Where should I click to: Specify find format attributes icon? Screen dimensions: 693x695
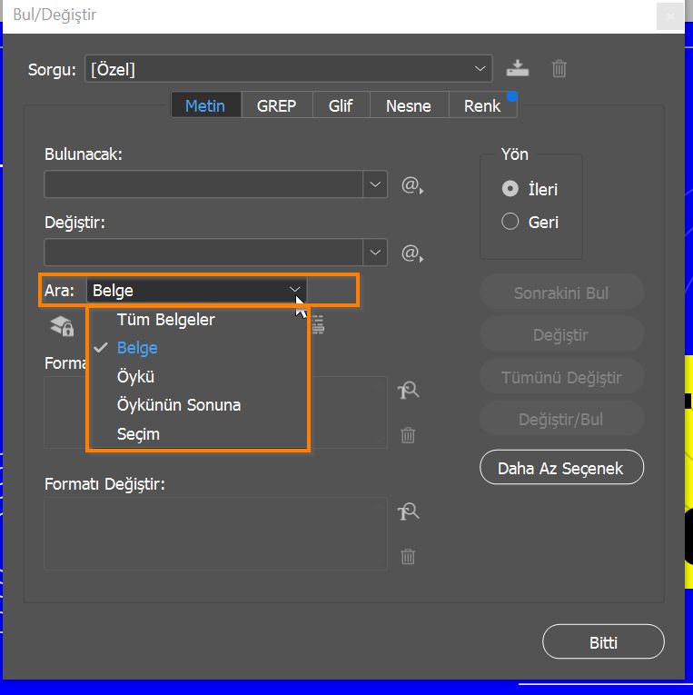408,391
